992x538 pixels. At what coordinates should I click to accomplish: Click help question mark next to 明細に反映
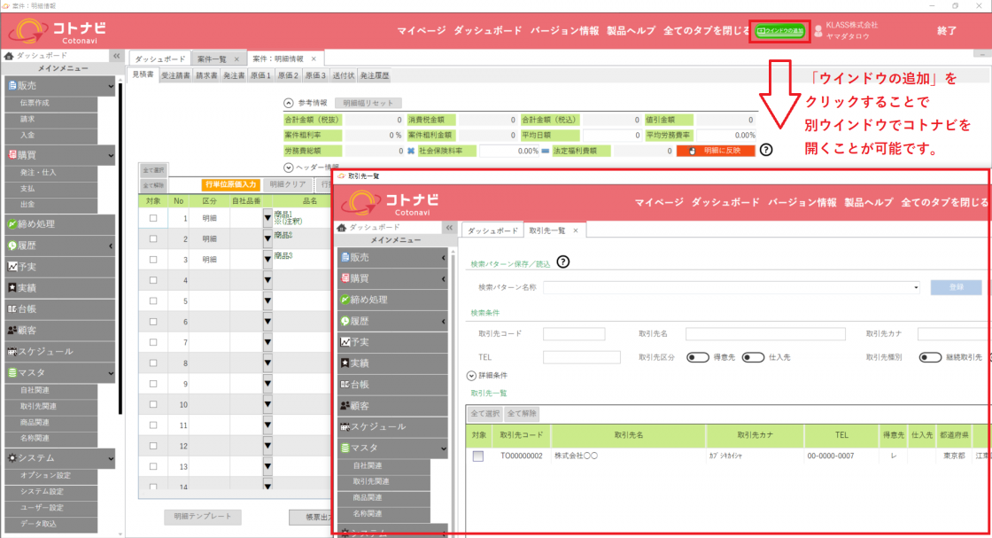766,151
